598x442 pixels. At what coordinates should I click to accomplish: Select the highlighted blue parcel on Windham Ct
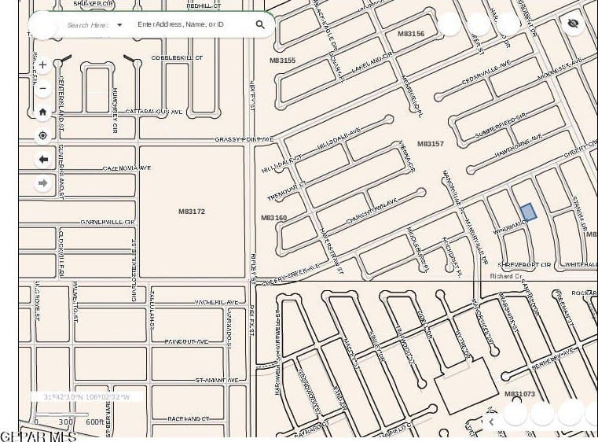(529, 212)
